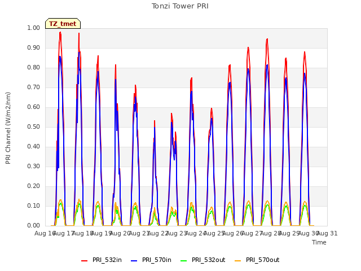Viewport: 361px width, 271px height.
Task: Click the 0.70 y-axis tick value
Action: [34, 88]
